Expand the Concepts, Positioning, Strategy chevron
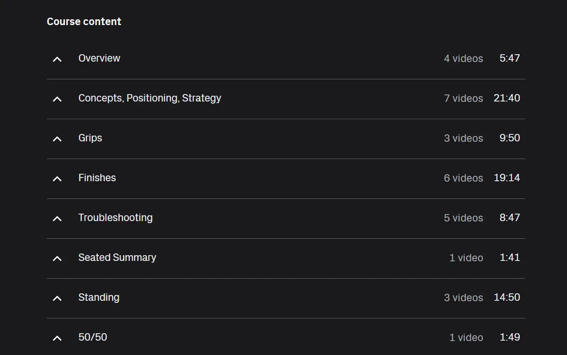This screenshot has height=355, width=567. [x=57, y=99]
